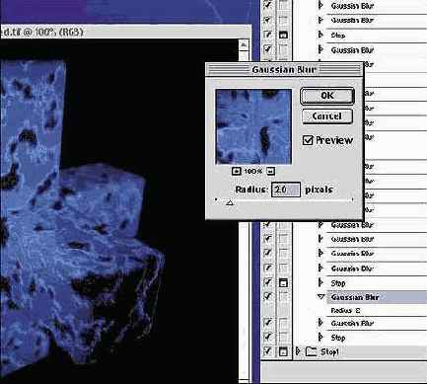This screenshot has height=384, width=427.
Task: Click empty dialog box beside highlighted Gaussian Blur step
Action: click(x=283, y=297)
